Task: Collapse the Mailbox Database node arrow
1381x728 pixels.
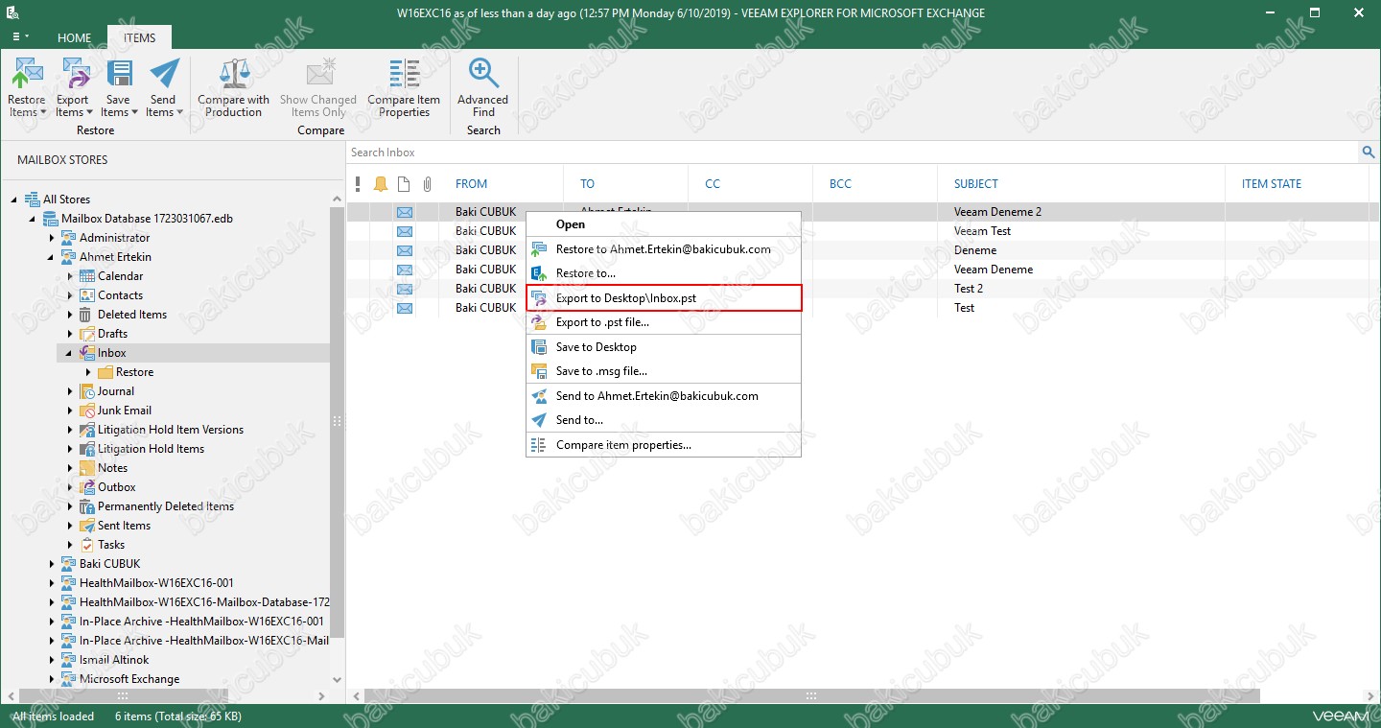Action: click(34, 219)
